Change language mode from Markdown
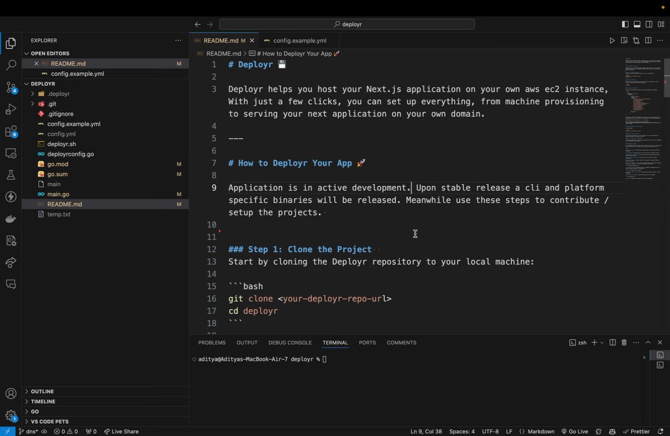 541,431
